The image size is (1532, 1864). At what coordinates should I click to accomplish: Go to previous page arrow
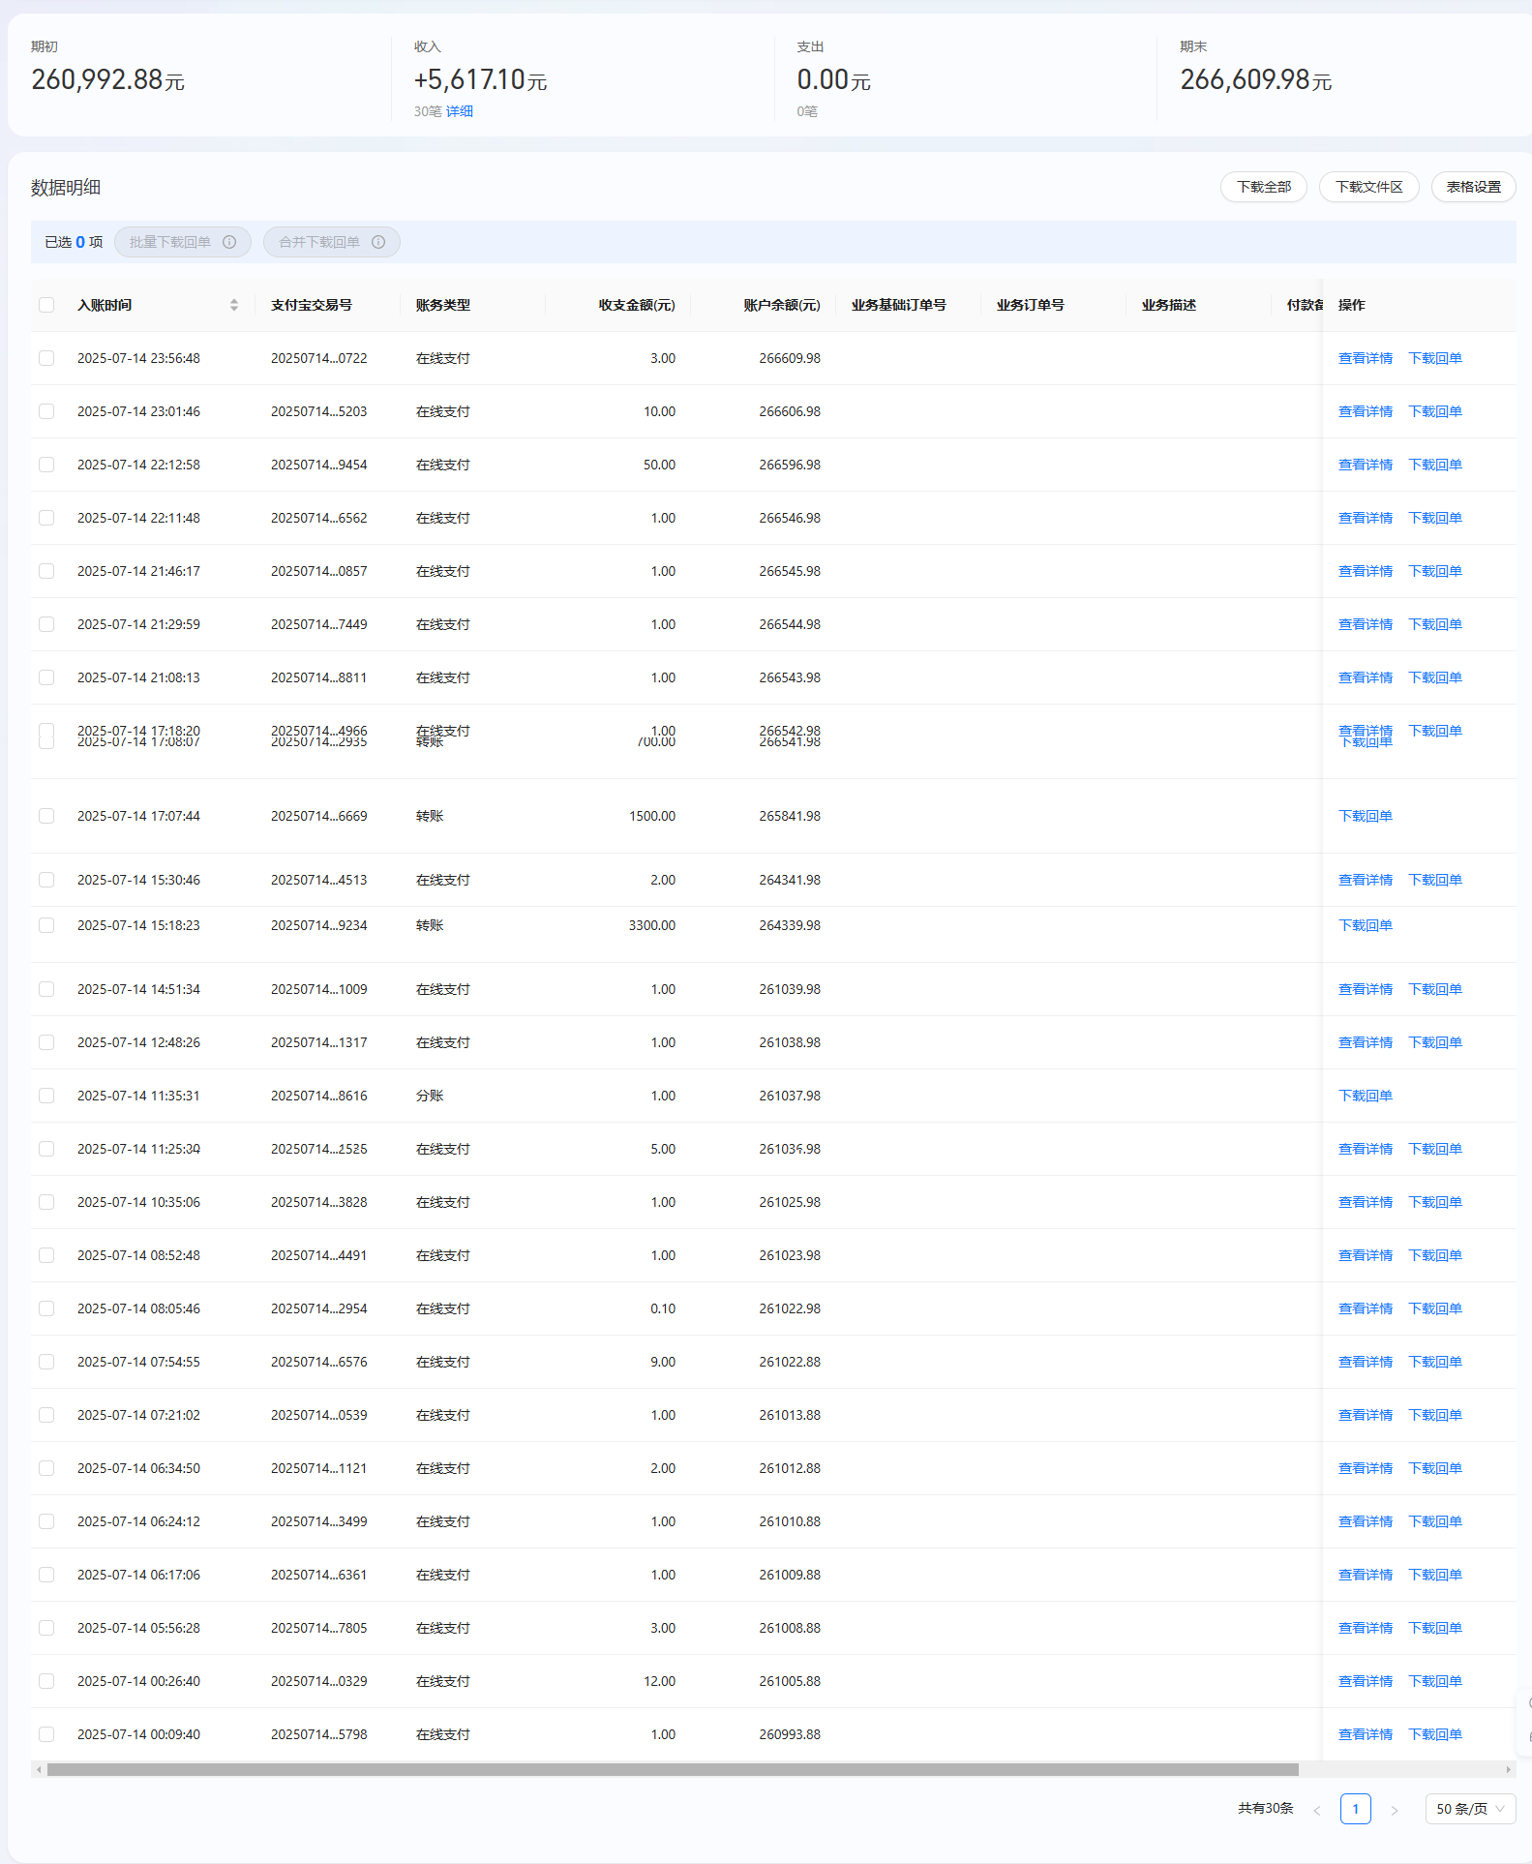tap(1316, 1809)
